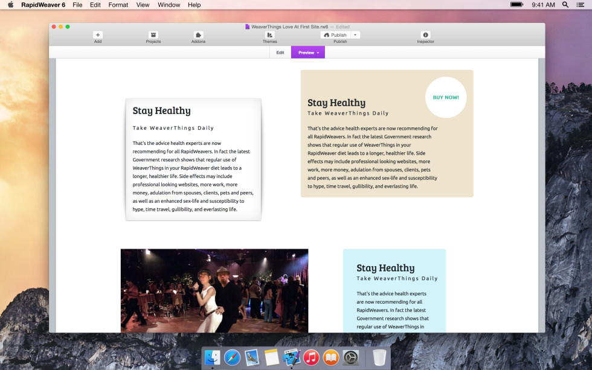Open the Format menu
Screen dimensions: 592x370
[118, 5]
